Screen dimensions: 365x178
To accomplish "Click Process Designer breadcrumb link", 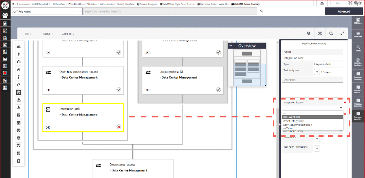I will (x=148, y=4).
